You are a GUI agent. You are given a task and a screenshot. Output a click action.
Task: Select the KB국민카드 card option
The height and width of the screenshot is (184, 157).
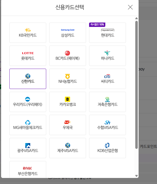coord(28,33)
